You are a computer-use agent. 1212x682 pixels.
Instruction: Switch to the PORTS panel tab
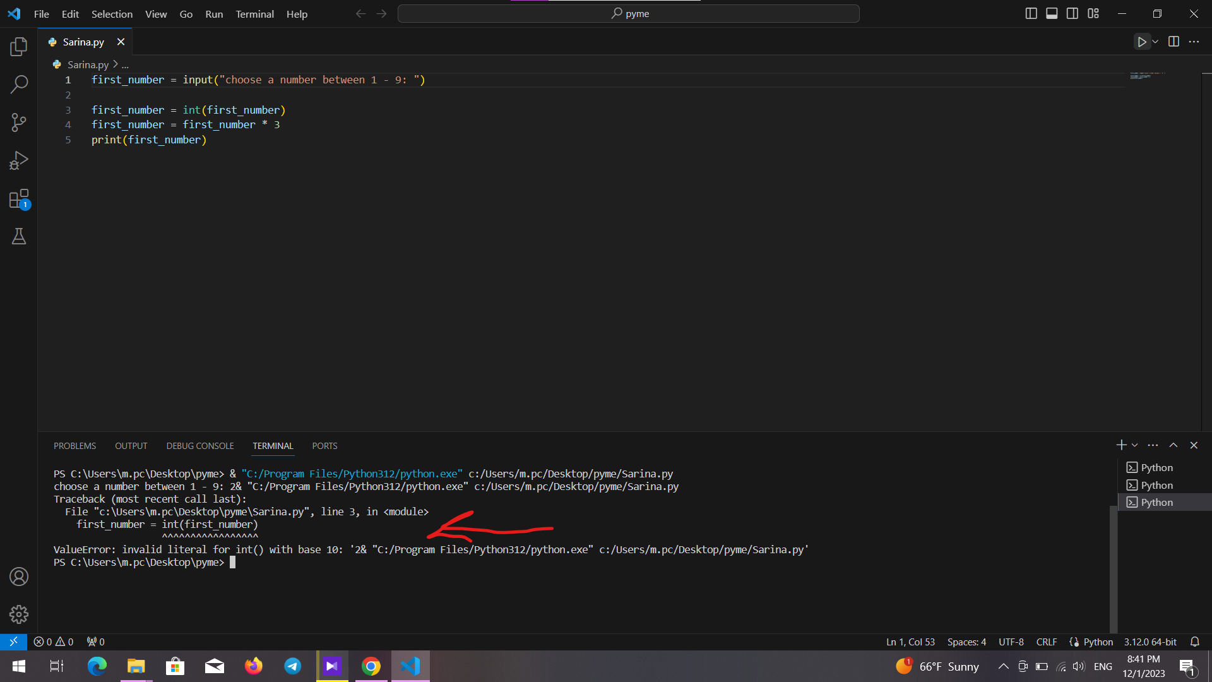click(324, 446)
